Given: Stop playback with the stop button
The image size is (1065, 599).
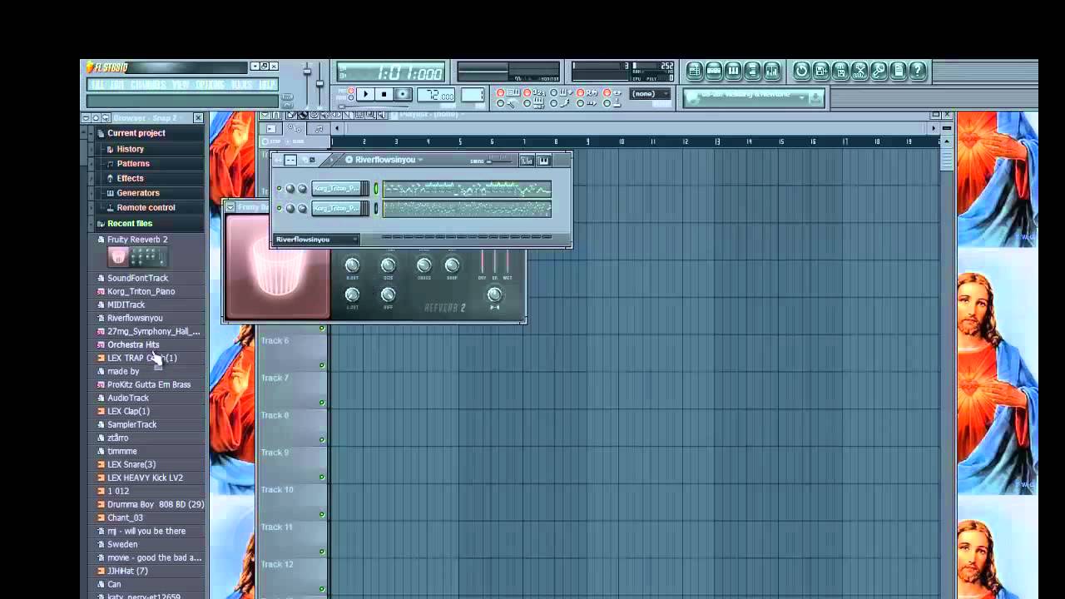Looking at the screenshot, I should 384,94.
